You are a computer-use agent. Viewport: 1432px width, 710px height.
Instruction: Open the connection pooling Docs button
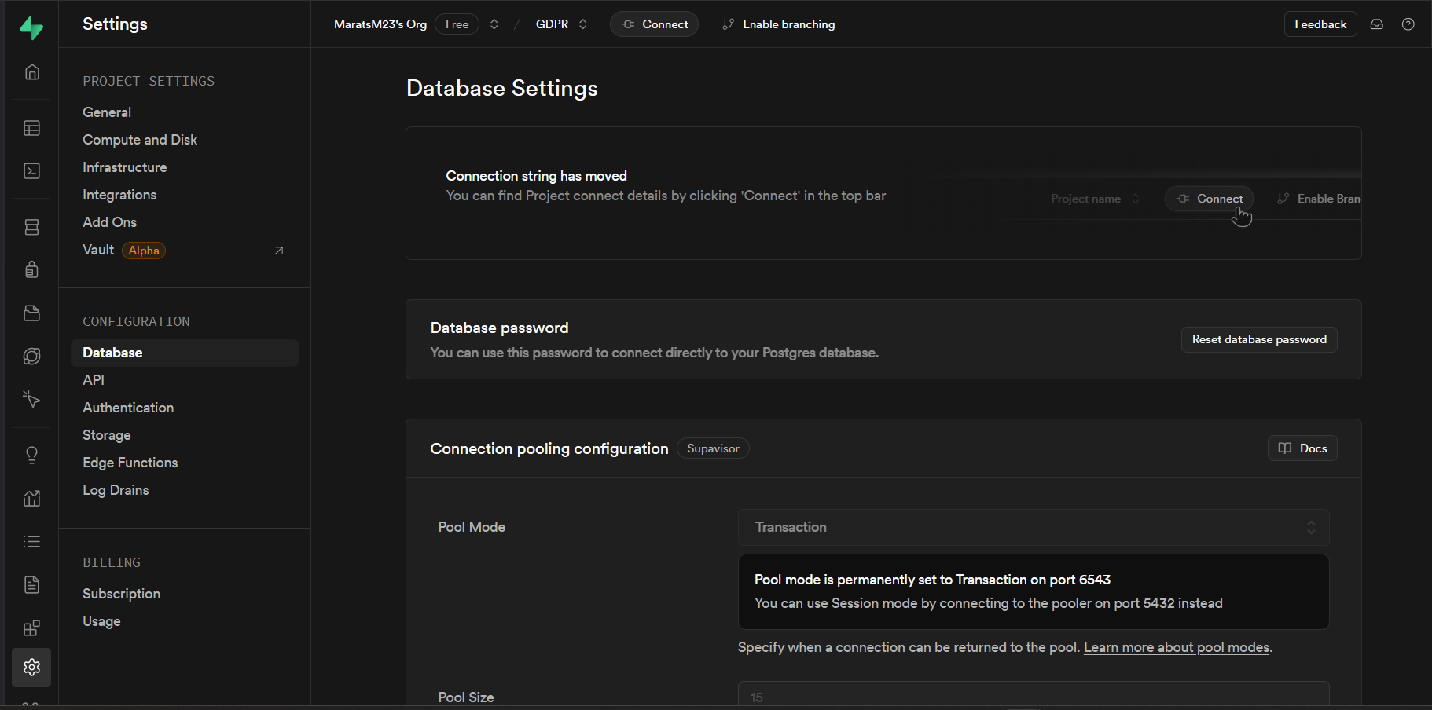tap(1302, 448)
